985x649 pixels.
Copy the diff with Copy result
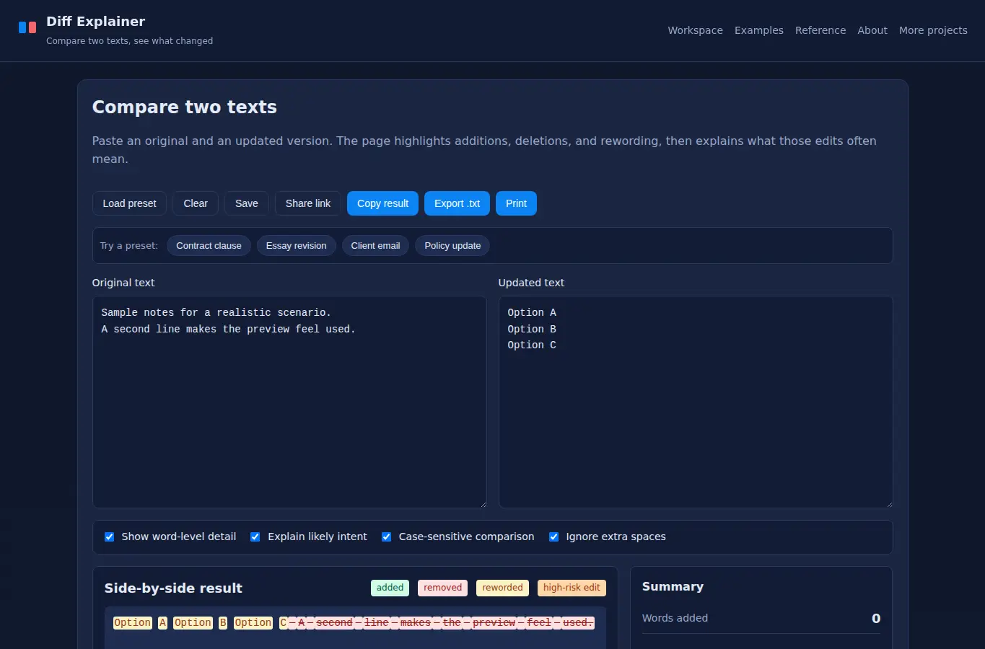[382, 203]
